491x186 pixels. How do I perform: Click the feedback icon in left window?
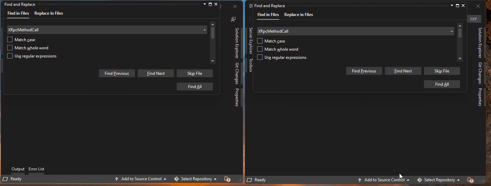point(233,19)
